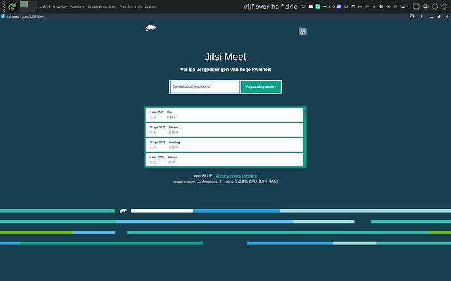Rejoin the recent meeting 'heroes'

click(x=224, y=159)
